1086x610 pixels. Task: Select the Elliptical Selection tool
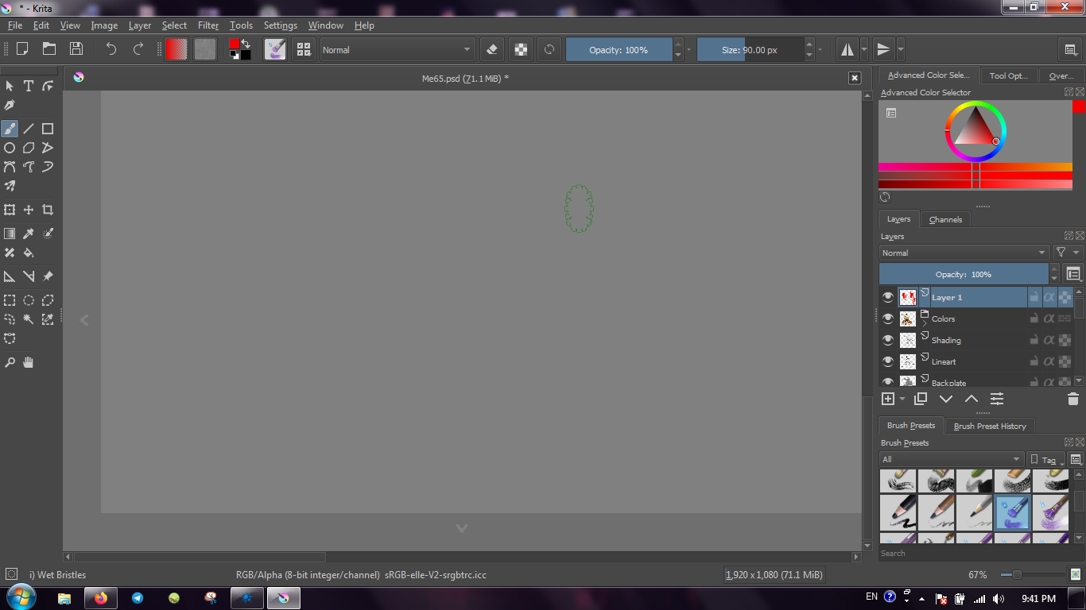click(x=29, y=300)
